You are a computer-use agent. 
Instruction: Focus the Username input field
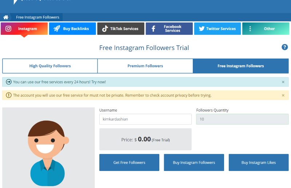(x=145, y=119)
